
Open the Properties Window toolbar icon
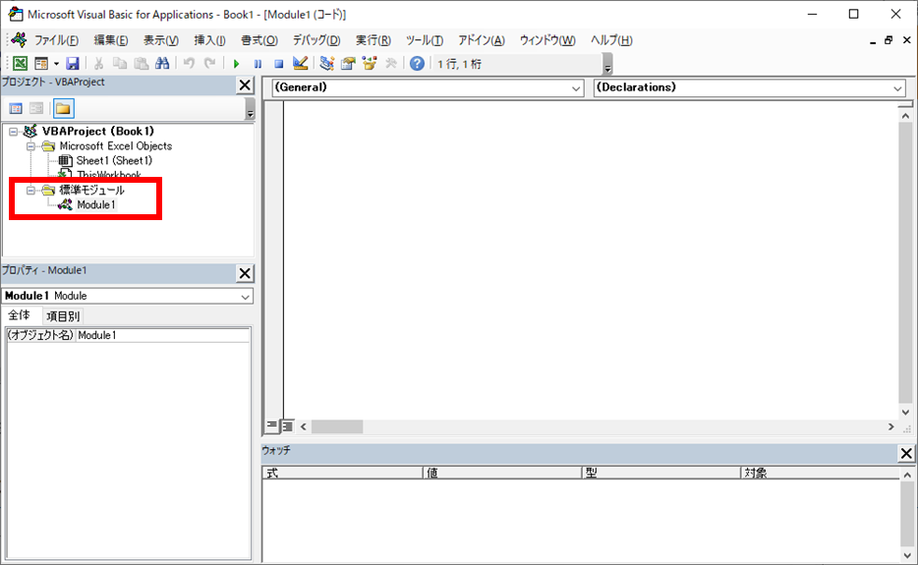point(348,63)
